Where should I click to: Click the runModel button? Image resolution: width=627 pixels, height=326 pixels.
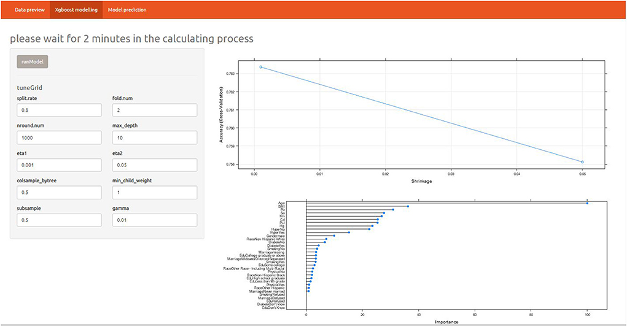[33, 61]
